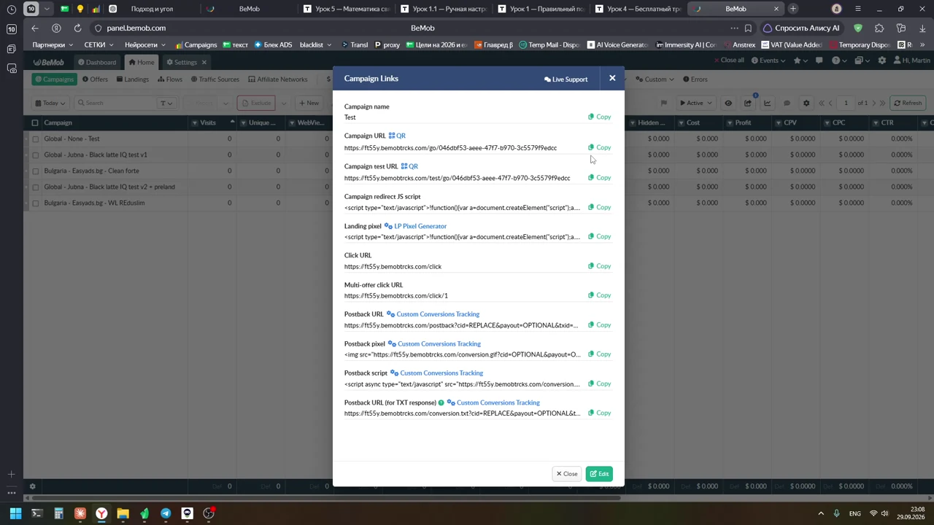Viewport: 934px width, 525px height.
Task: Copy the Postback pixel code
Action: click(x=600, y=354)
